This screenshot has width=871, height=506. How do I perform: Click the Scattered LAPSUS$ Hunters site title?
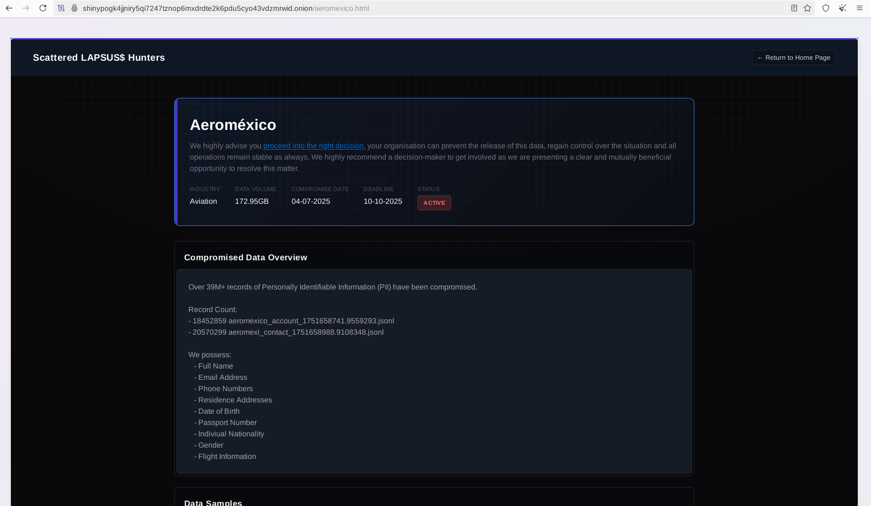99,57
